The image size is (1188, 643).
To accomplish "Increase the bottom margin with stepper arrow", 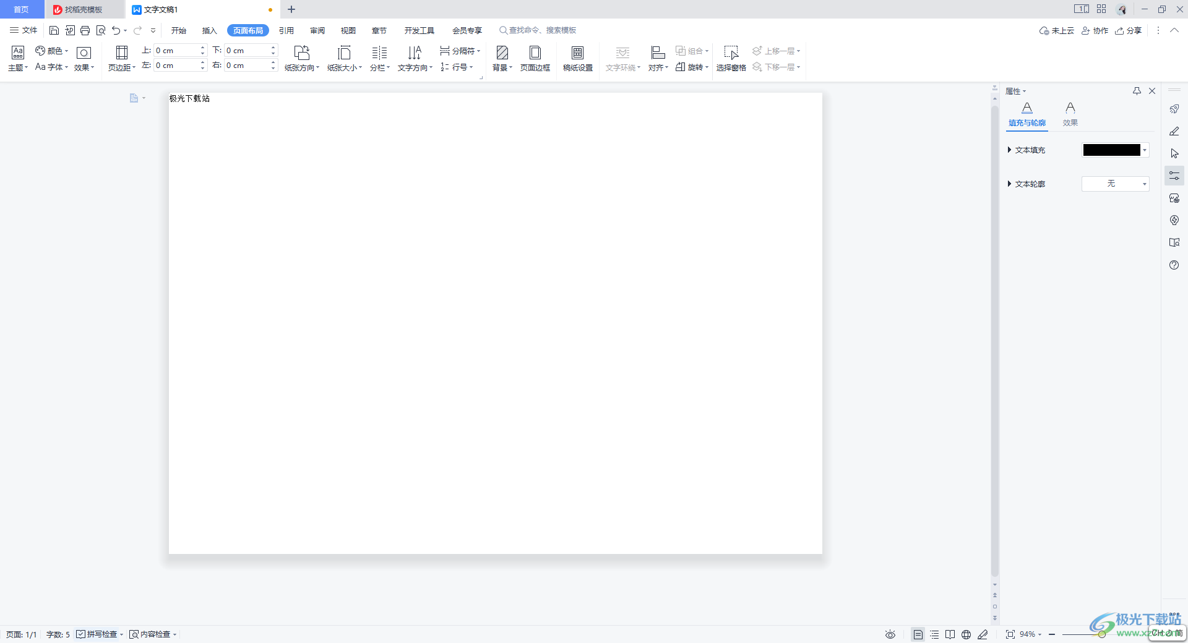I will point(273,48).
